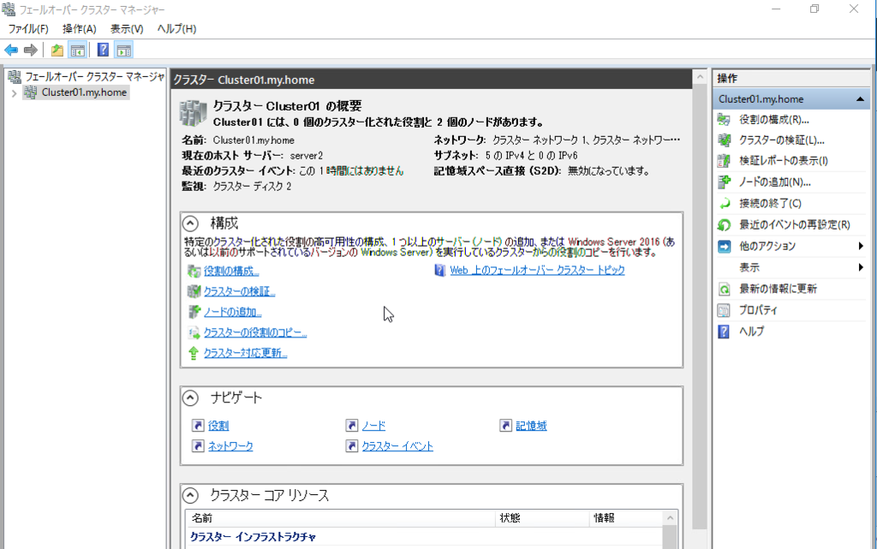Click 検証レポートの表示(I) action
This screenshot has width=877, height=549.
click(784, 161)
